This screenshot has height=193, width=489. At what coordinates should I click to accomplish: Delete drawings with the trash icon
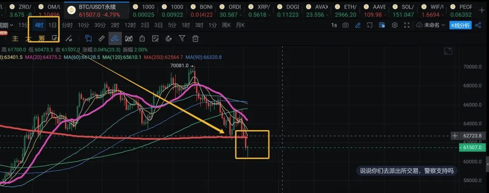point(196,38)
